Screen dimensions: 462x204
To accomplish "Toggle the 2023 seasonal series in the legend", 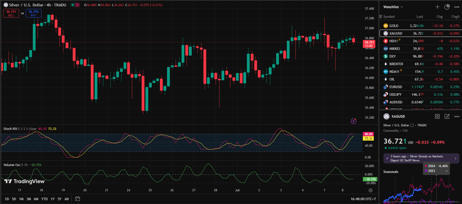I will 431,171.
